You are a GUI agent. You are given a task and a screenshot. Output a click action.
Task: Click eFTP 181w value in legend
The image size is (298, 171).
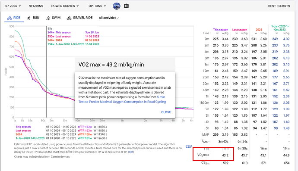point(85,138)
